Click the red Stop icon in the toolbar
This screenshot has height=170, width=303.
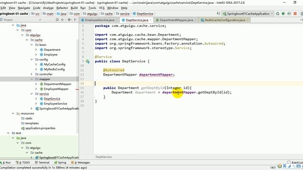(x=295, y=14)
